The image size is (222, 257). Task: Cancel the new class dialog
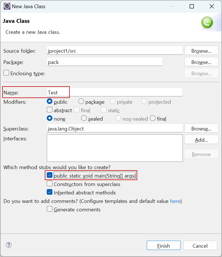(x=200, y=245)
